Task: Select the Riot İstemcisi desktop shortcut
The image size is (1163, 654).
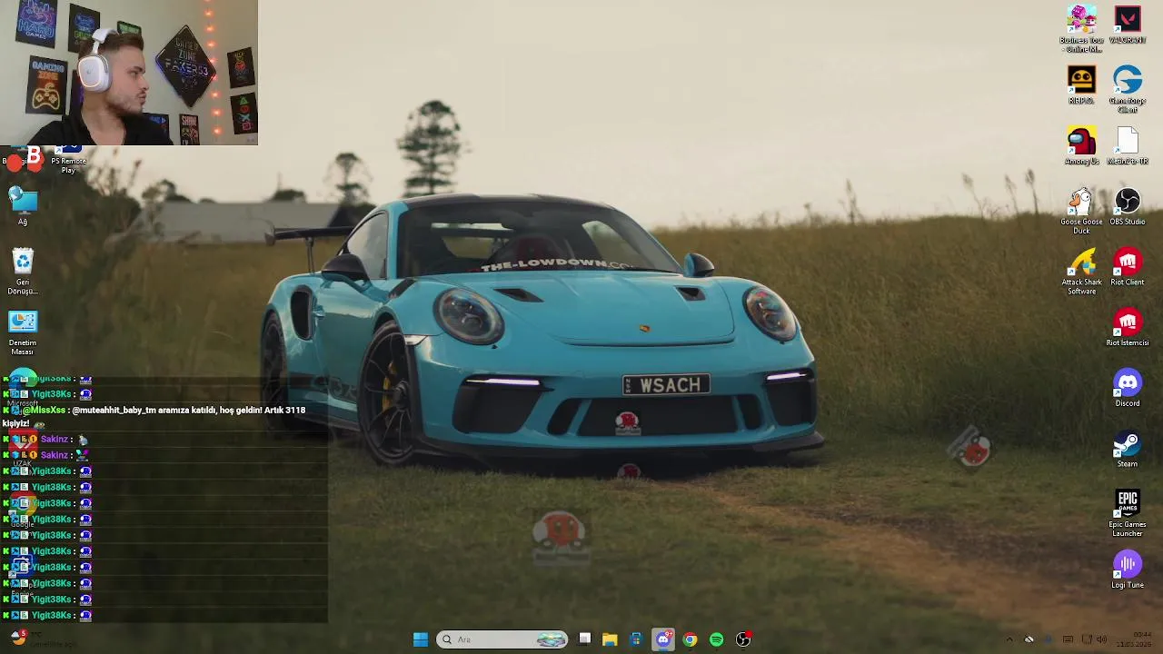Action: coord(1128,328)
